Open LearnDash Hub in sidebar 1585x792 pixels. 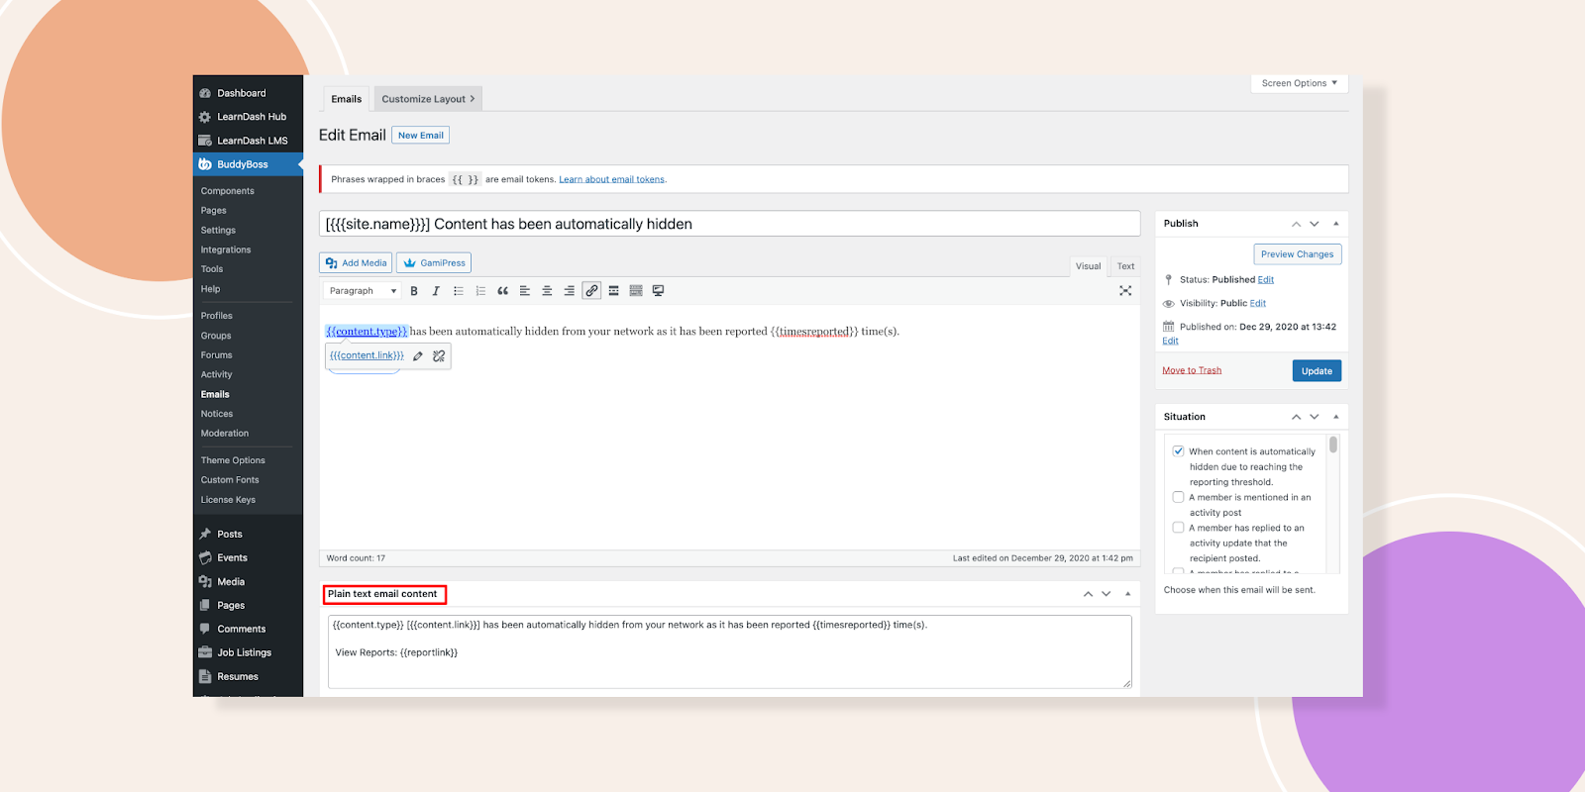(248, 117)
